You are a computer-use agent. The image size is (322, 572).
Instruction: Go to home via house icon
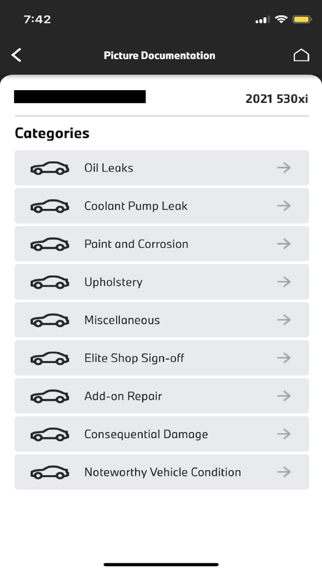(x=301, y=55)
